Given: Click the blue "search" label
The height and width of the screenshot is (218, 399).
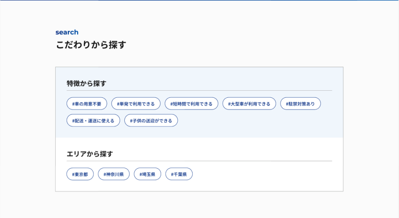Looking at the screenshot, I should pos(67,32).
